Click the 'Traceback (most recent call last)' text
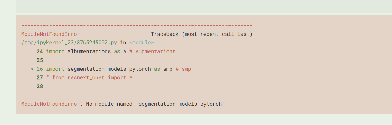This screenshot has width=392, height=125. pyautogui.click(x=202, y=34)
